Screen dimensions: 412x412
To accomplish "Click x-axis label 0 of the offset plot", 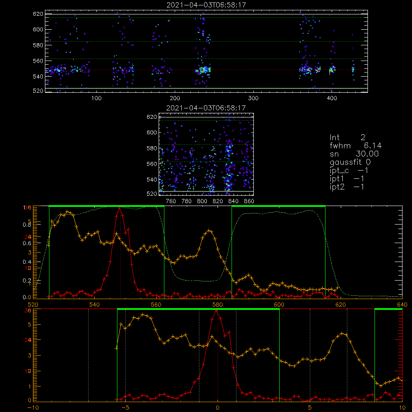I will click(x=218, y=408).
